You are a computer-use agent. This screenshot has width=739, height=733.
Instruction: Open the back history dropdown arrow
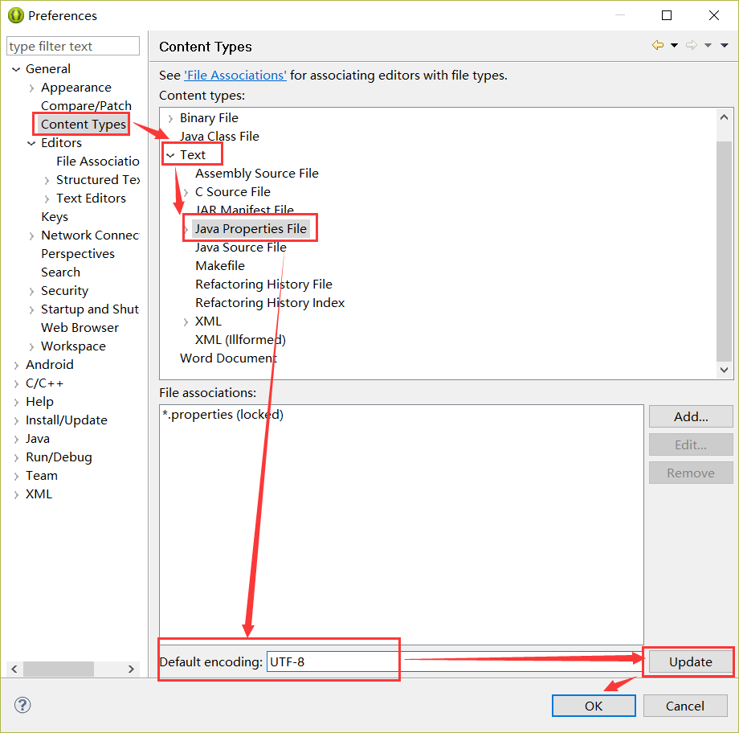tap(675, 45)
